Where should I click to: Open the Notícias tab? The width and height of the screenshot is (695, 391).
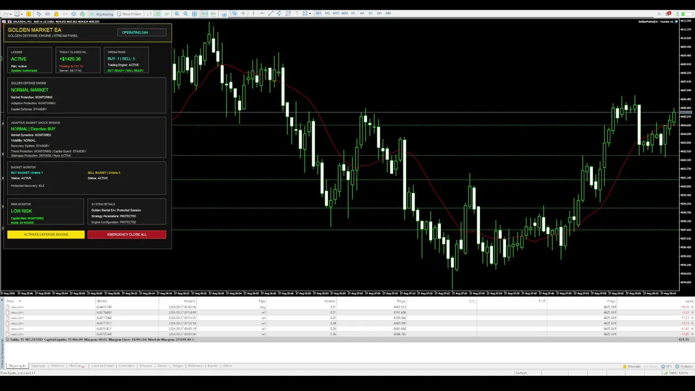point(75,365)
